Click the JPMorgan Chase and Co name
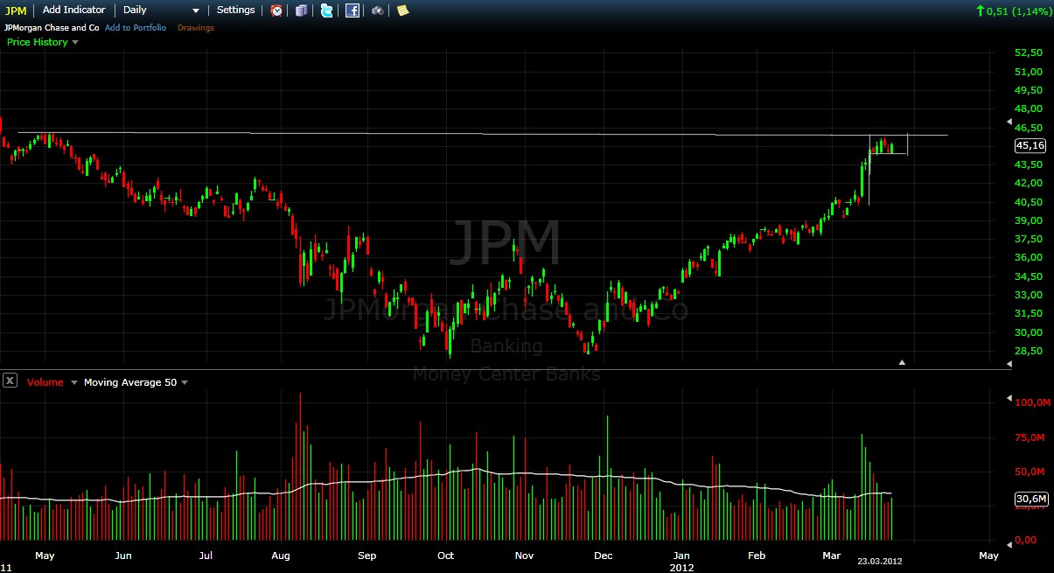This screenshot has height=573, width=1054. click(x=52, y=28)
